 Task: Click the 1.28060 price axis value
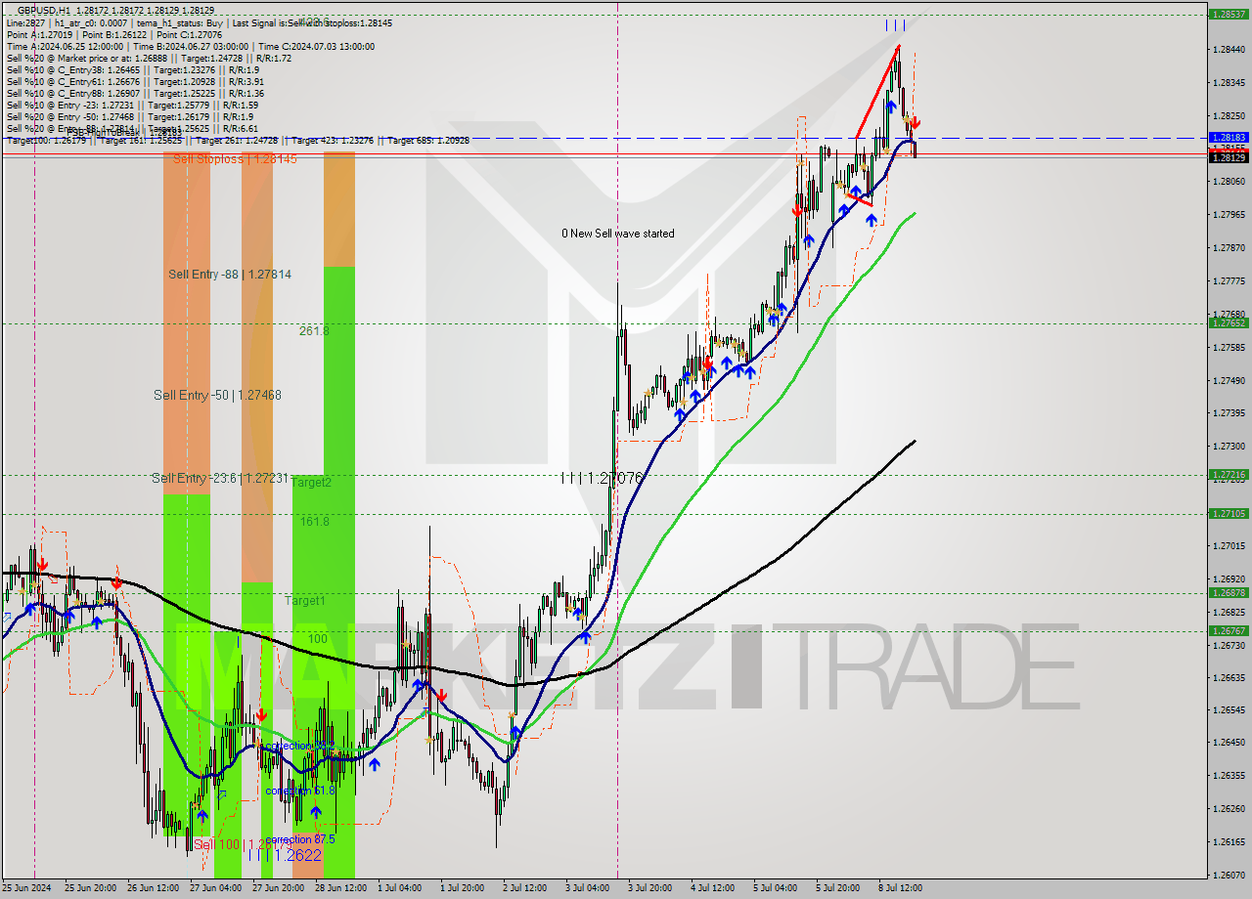tap(1229, 182)
